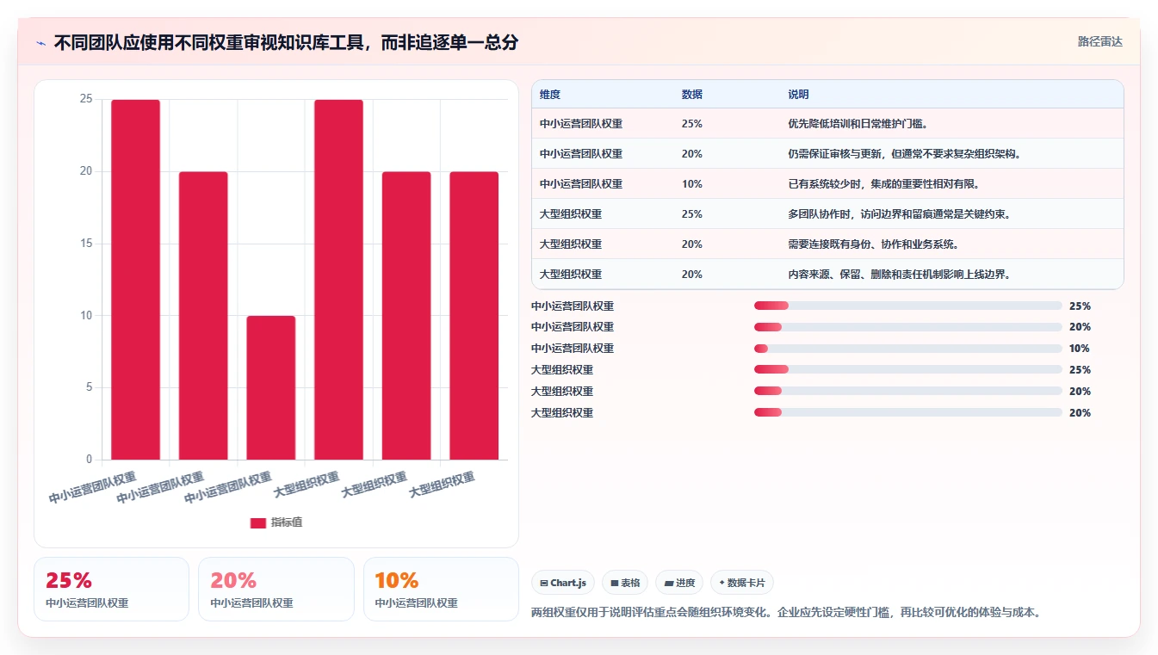Click the 大型组织权重 25% progress bar
Viewport: 1158px width, 655px height.
pos(907,370)
